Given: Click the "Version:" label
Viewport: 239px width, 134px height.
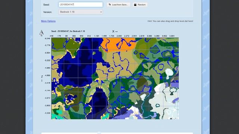Looking at the screenshot, I should [47, 12].
